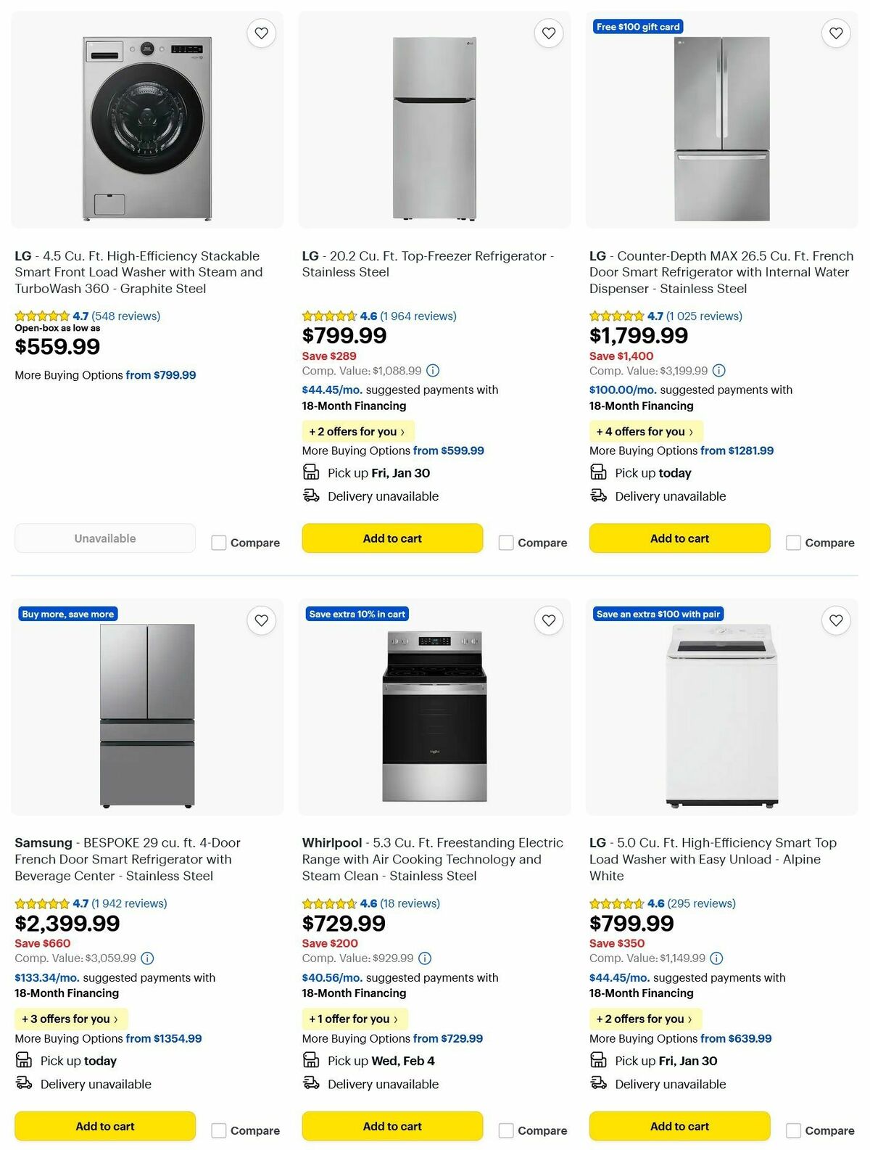Add the Whirlpool range to cart
Viewport: 870px width, 1150px height.
[x=391, y=1125]
